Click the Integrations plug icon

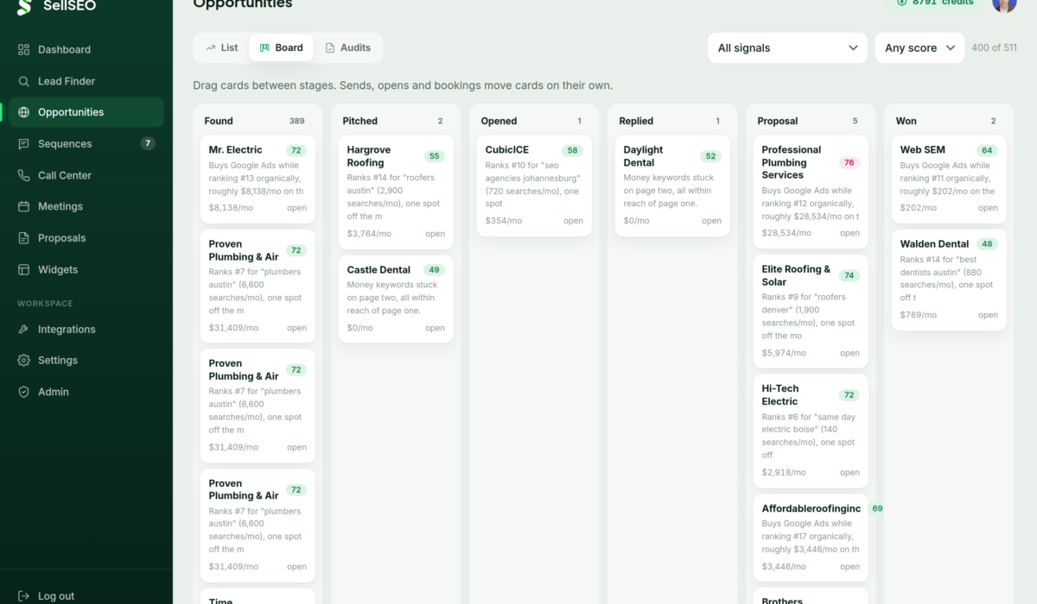[23, 330]
